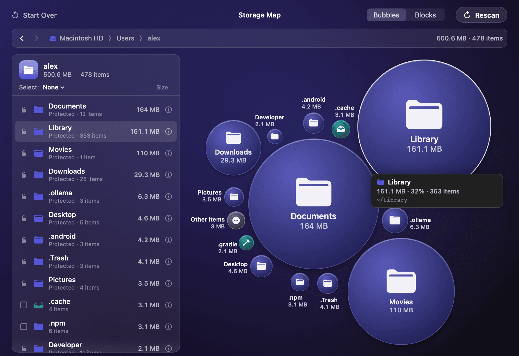Open info for .cache row
Viewport: 519px width, 356px height.
pyautogui.click(x=168, y=305)
